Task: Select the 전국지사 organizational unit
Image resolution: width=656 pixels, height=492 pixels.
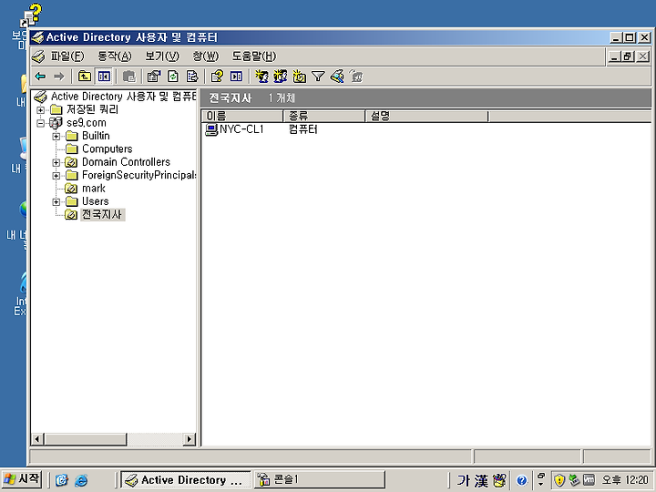Action: (102, 215)
